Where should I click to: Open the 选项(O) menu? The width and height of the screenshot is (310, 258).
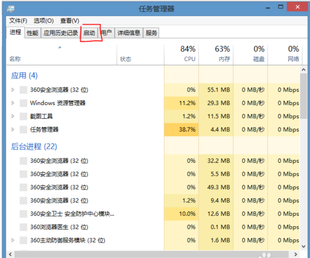point(43,21)
